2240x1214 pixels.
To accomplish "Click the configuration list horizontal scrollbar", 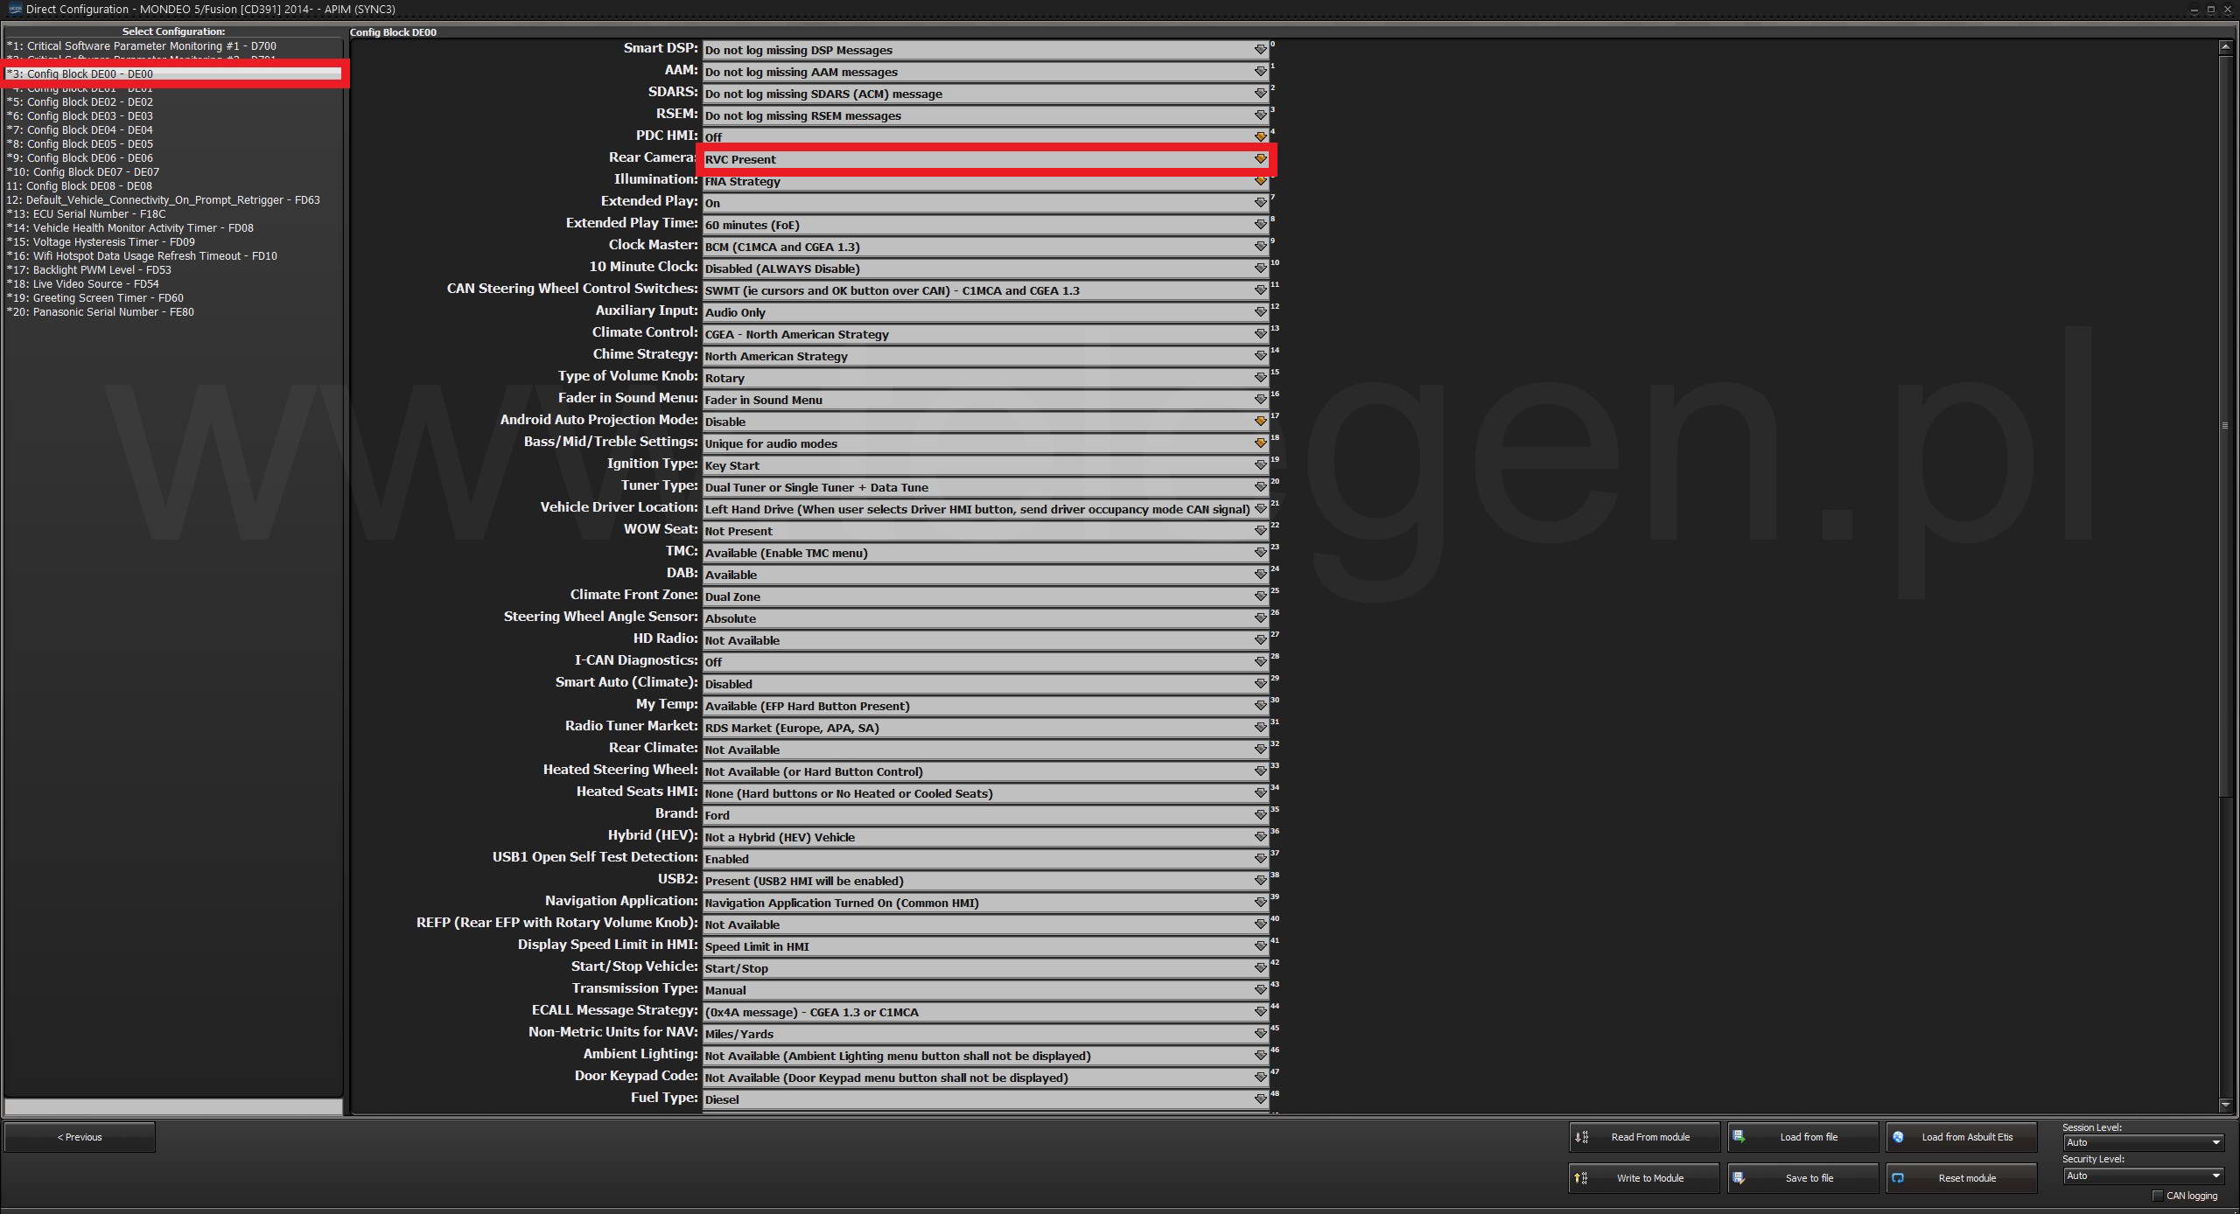I will pos(173,1106).
